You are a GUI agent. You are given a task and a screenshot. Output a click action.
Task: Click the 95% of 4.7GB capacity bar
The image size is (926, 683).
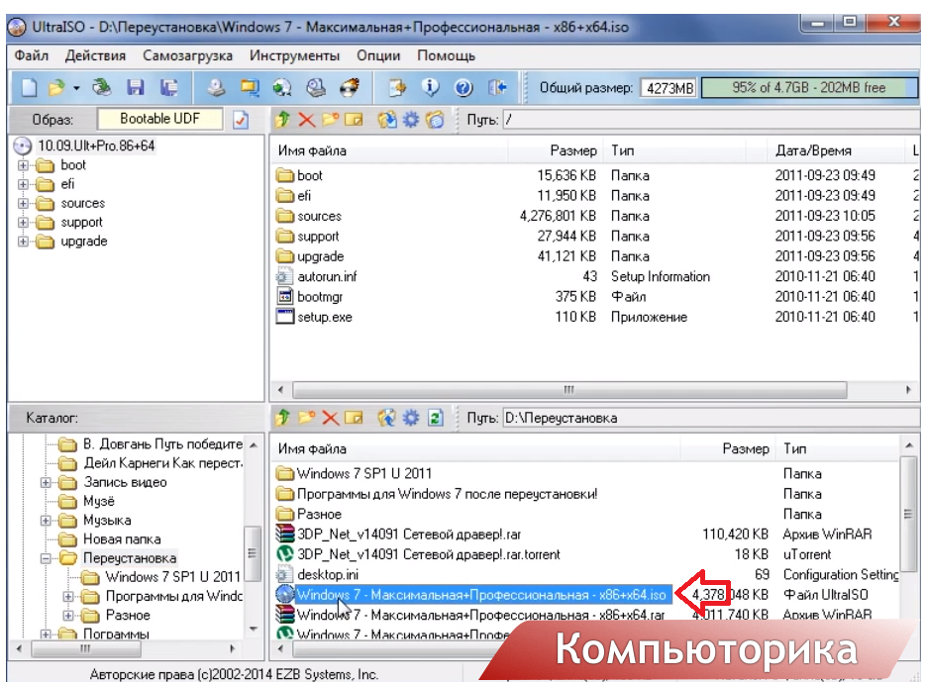click(x=808, y=88)
